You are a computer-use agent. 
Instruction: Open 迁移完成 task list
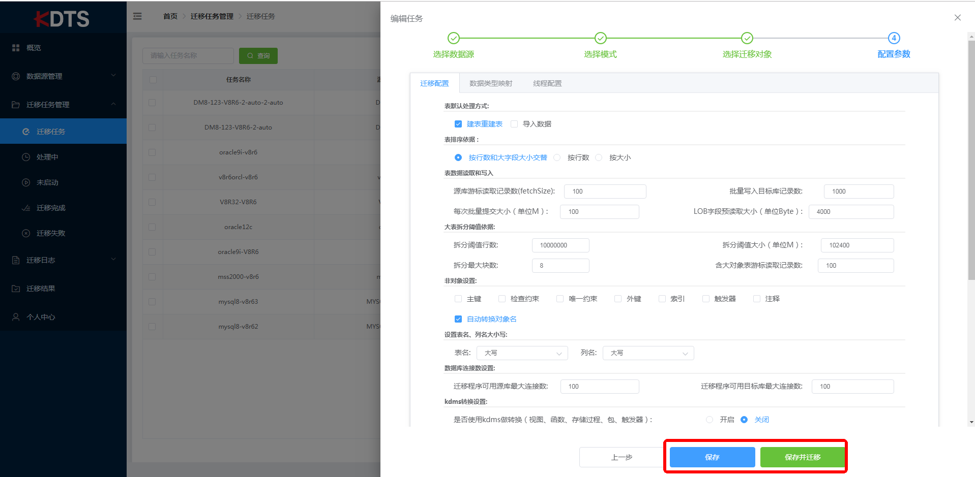[63, 208]
